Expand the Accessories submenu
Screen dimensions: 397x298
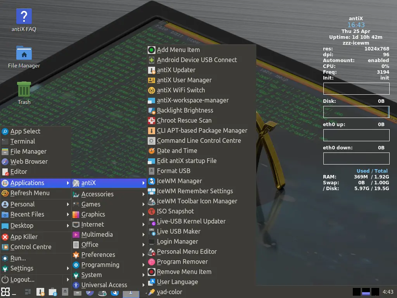[x=109, y=194]
